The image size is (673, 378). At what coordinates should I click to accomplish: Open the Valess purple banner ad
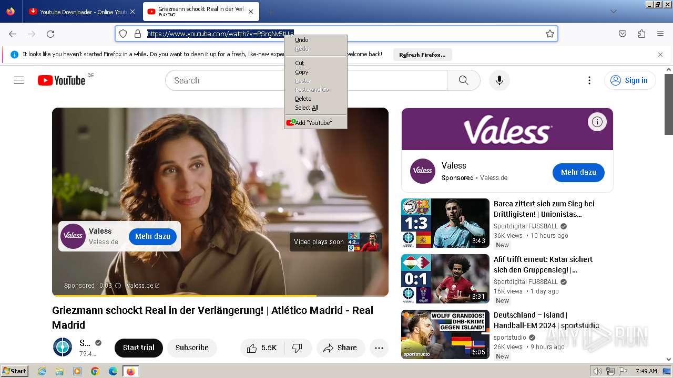(507, 129)
